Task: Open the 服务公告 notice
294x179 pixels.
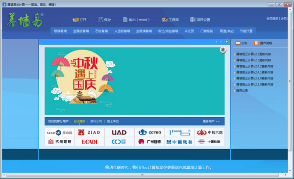Action: pos(242,90)
